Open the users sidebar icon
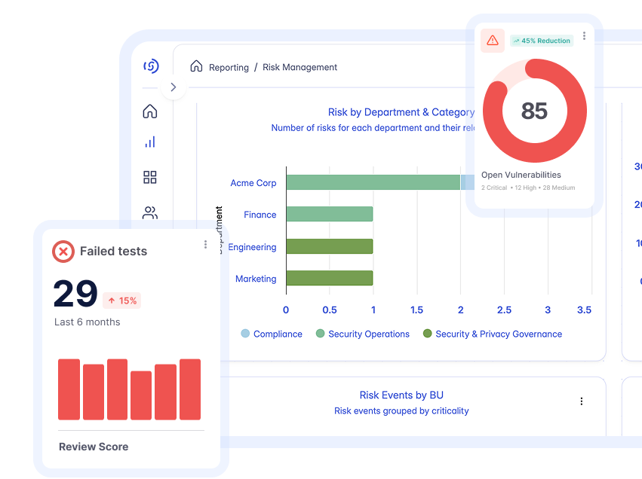 (x=150, y=212)
